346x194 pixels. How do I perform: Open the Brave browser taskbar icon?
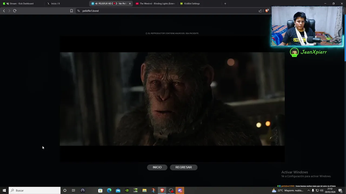coord(162,190)
